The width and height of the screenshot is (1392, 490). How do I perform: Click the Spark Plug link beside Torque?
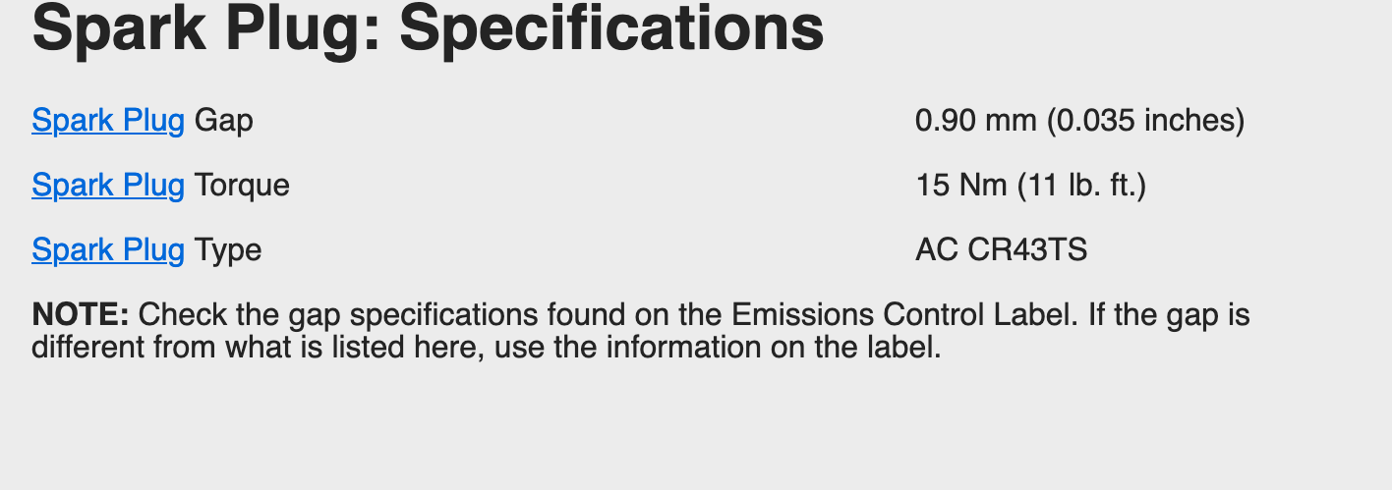[108, 185]
